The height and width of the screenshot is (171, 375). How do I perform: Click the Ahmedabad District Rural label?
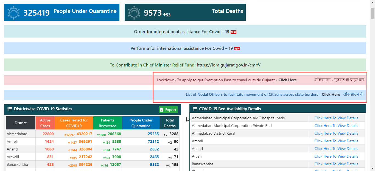point(214,133)
